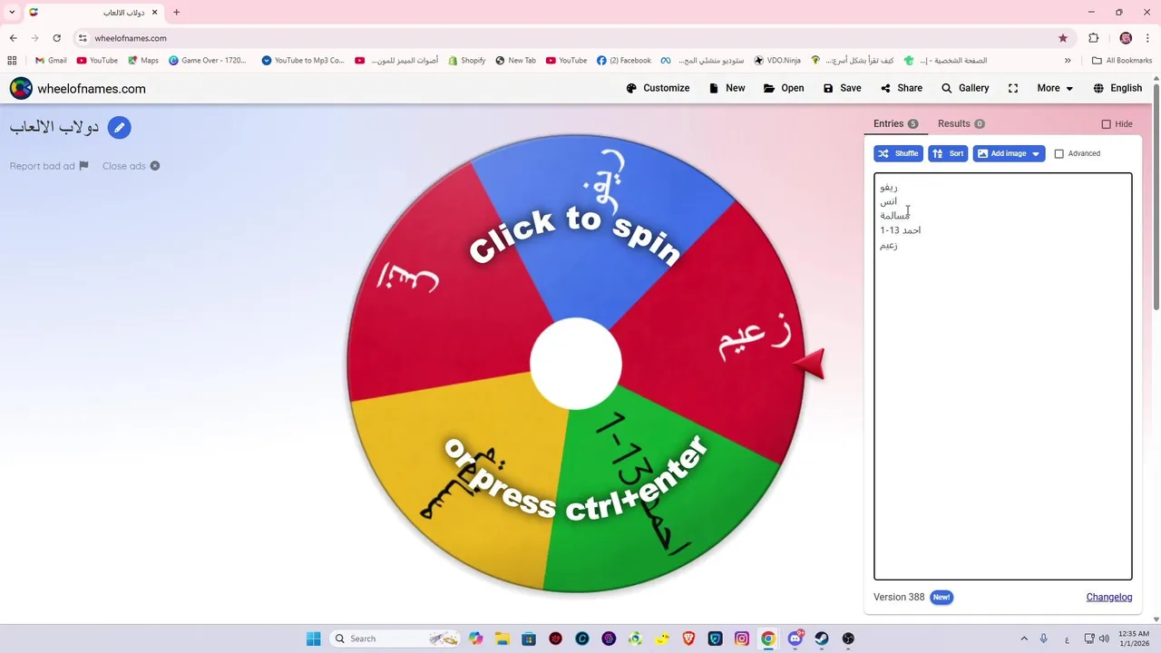Screen dimensions: 1161x653
Task: Open the Changelog link
Action: pyautogui.click(x=1109, y=597)
